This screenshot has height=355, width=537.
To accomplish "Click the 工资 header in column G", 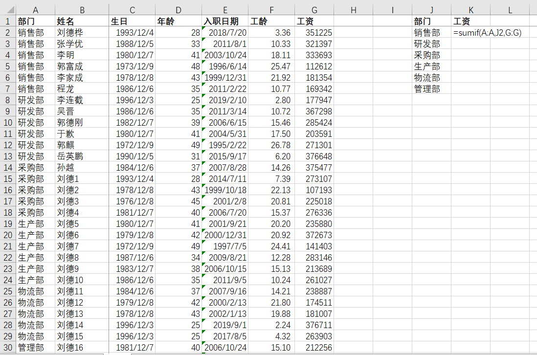I will pos(305,22).
